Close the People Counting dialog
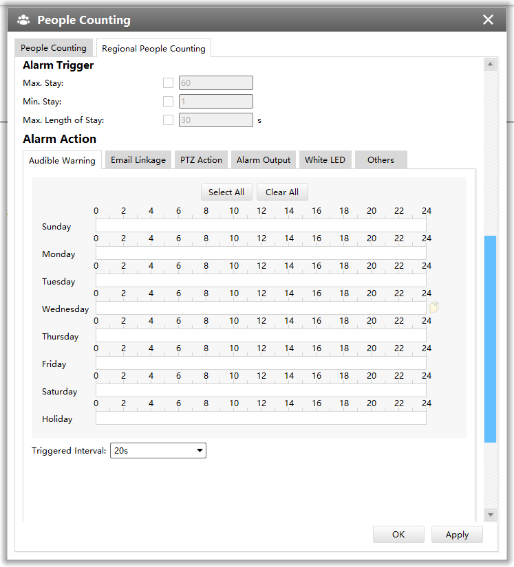This screenshot has height=567, width=514. 488,20
